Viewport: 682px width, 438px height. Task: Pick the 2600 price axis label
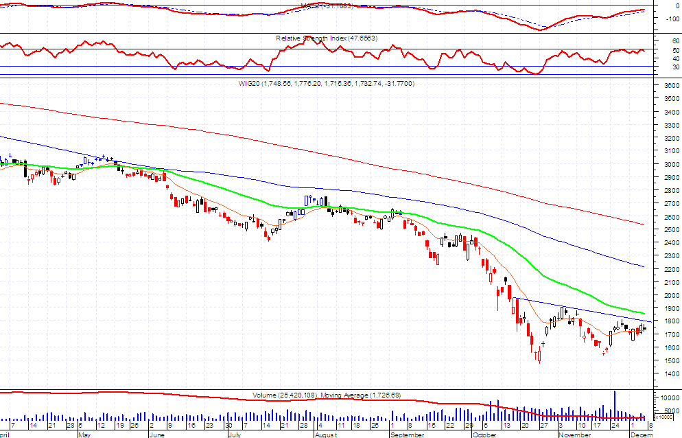click(672, 217)
